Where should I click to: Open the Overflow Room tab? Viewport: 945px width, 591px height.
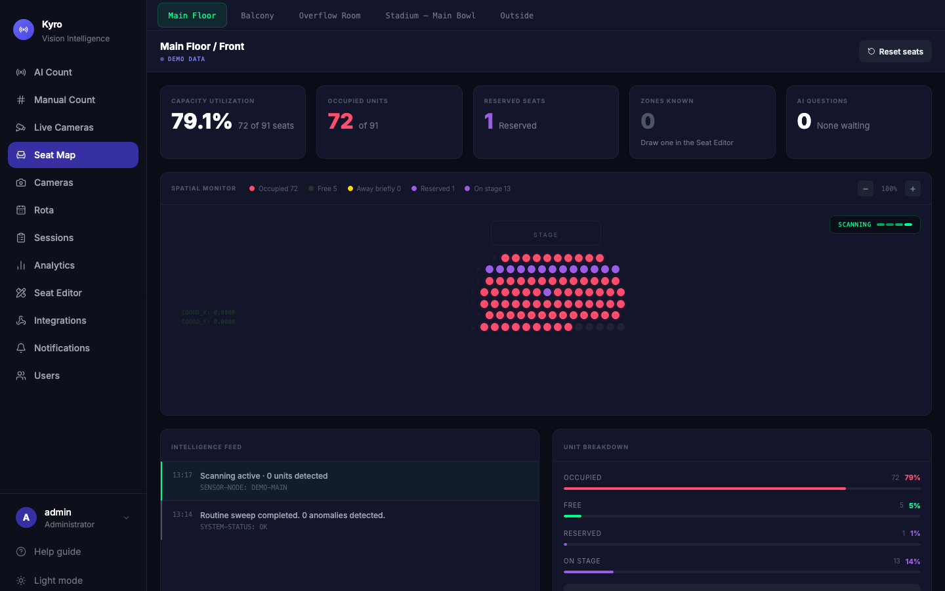point(329,15)
